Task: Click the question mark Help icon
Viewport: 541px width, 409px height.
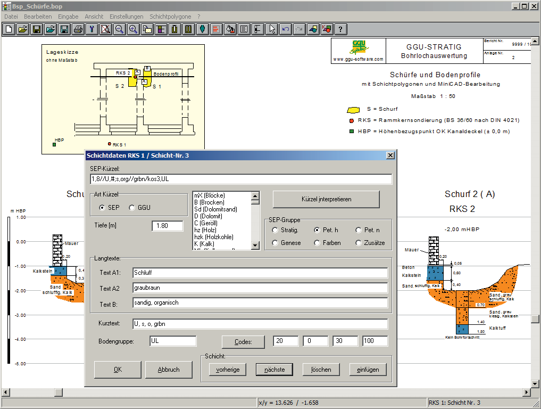Action: click(x=340, y=29)
